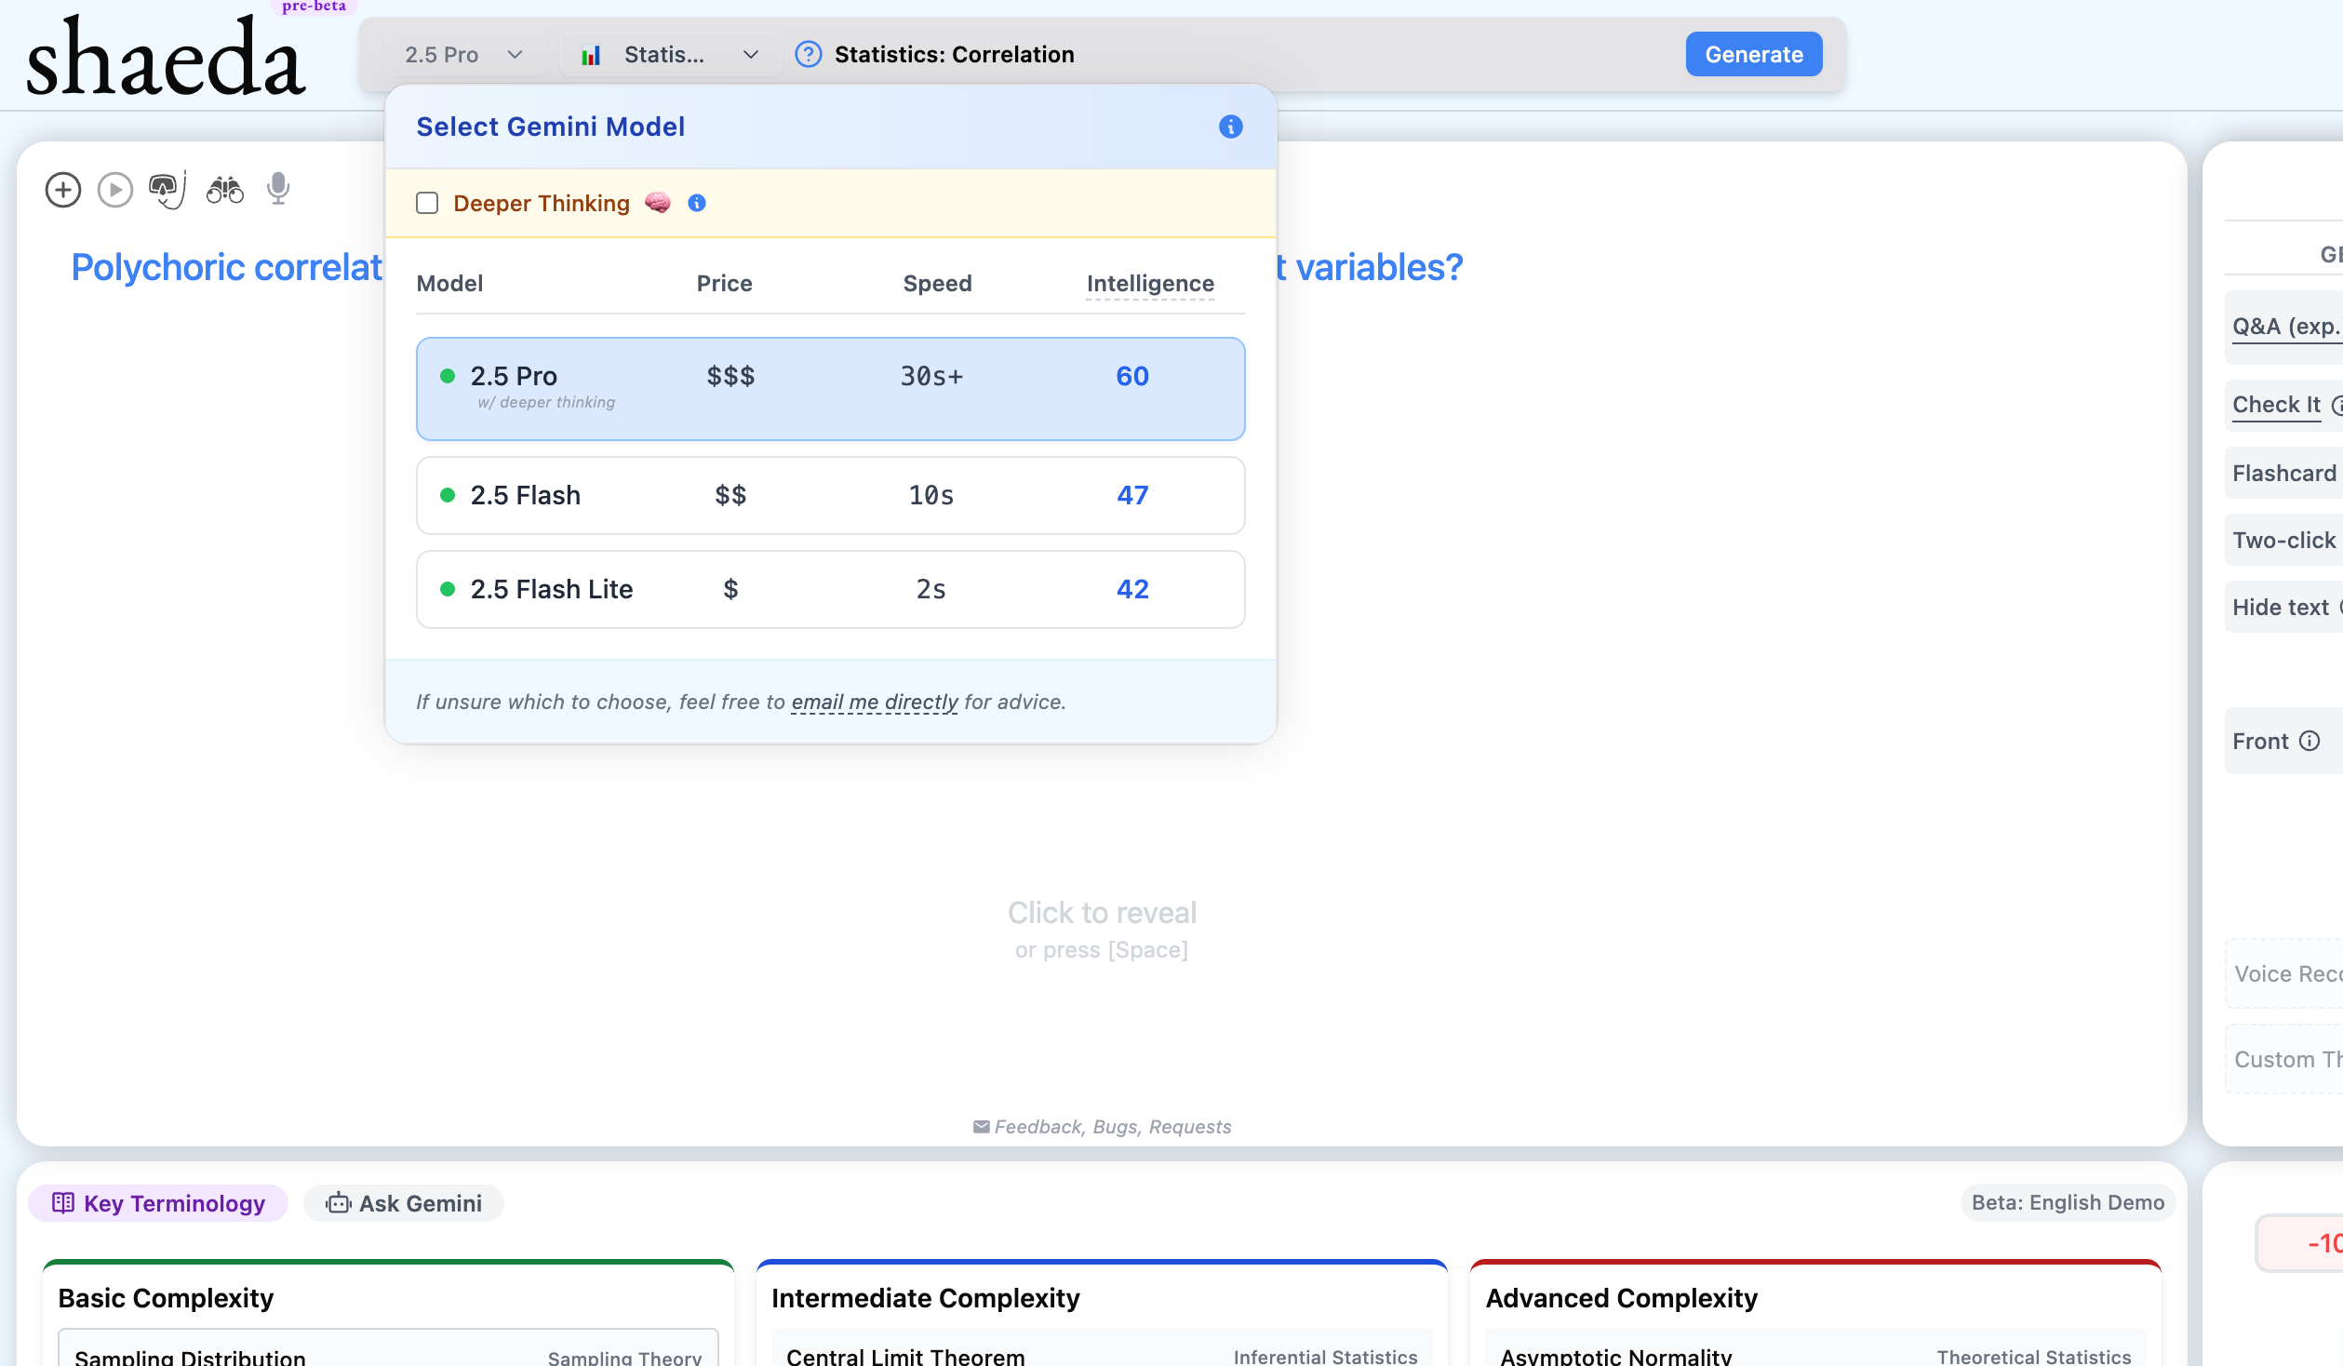Click the Generate button

click(x=1753, y=55)
